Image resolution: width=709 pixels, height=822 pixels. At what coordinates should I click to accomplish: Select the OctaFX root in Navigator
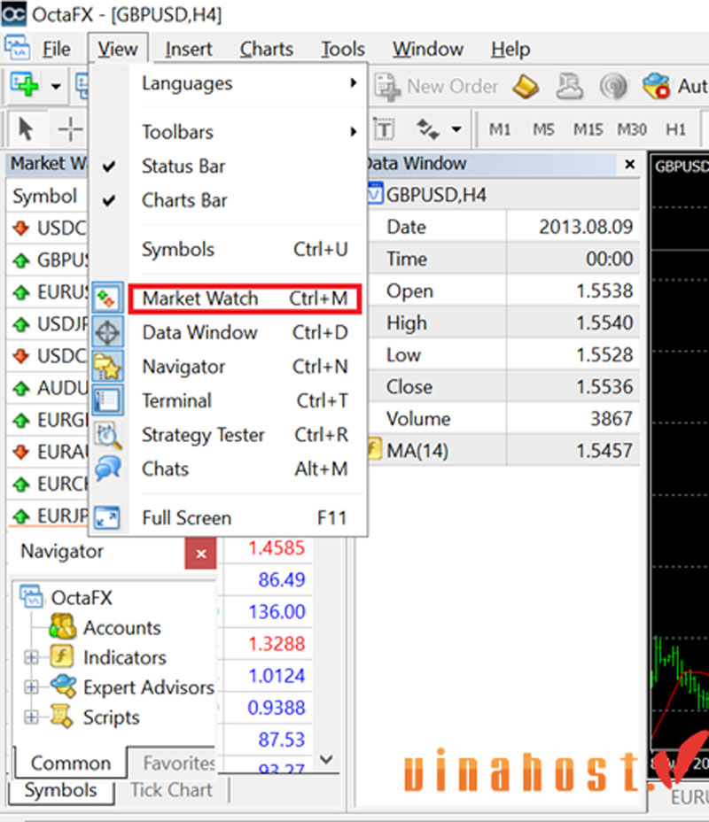click(x=82, y=598)
